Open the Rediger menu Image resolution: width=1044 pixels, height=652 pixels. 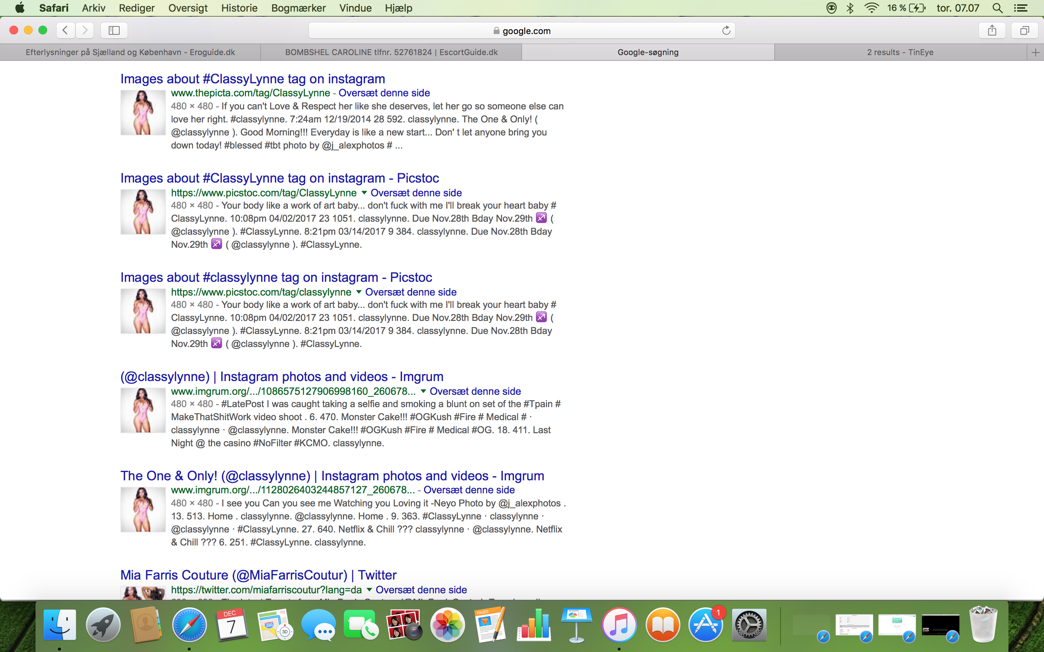click(136, 8)
